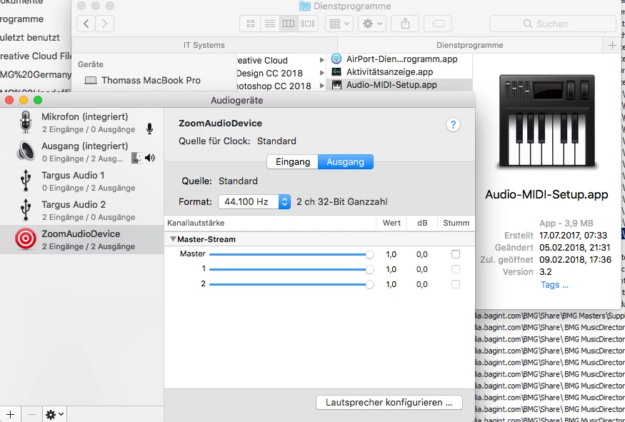The height and width of the screenshot is (422, 625).
Task: Click the Master volume slider knob
Action: (x=369, y=254)
